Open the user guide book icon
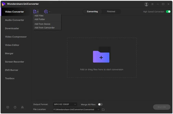 (8, 107)
